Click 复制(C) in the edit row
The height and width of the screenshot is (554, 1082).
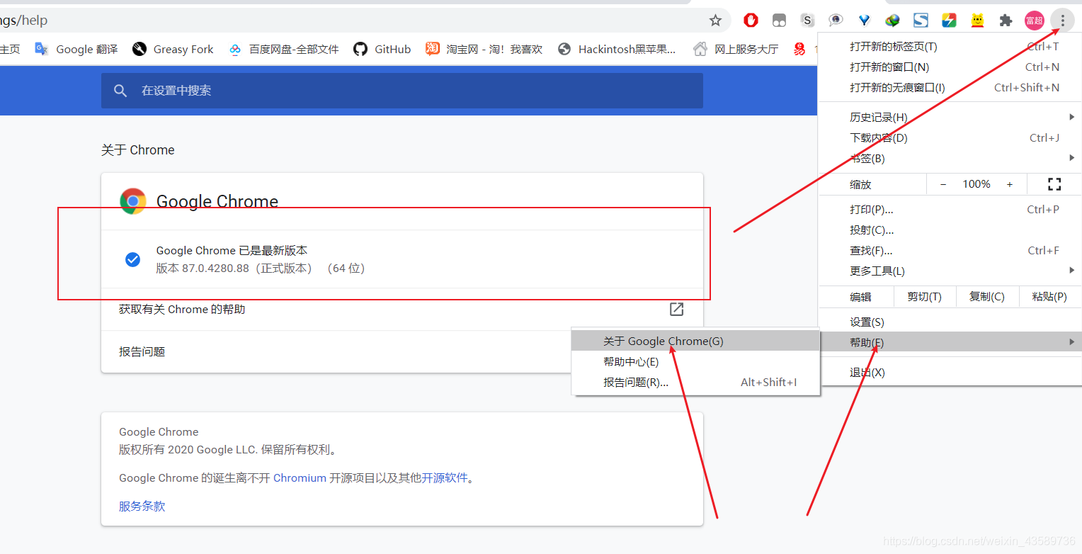pyautogui.click(x=987, y=297)
